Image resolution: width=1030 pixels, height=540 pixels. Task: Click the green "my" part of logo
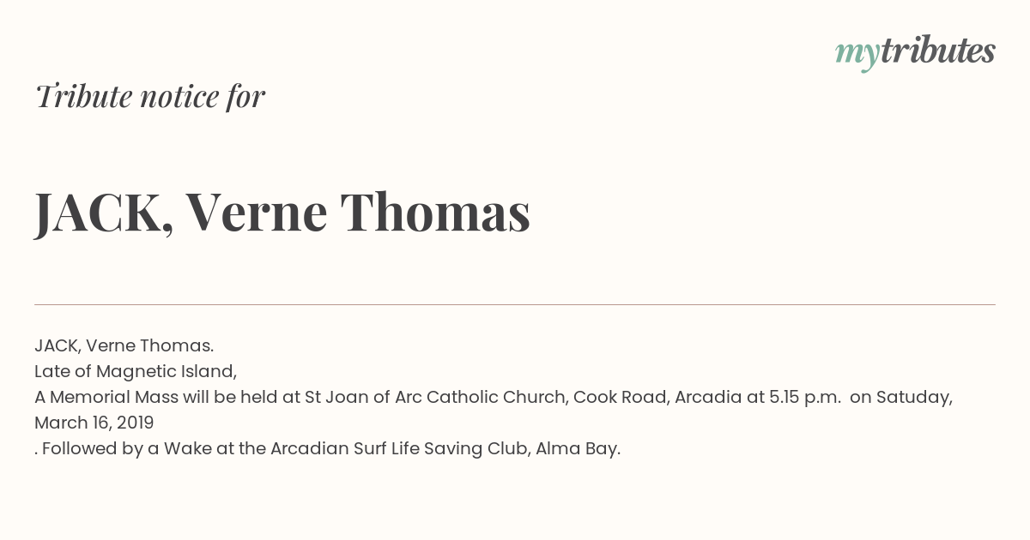[x=857, y=56]
